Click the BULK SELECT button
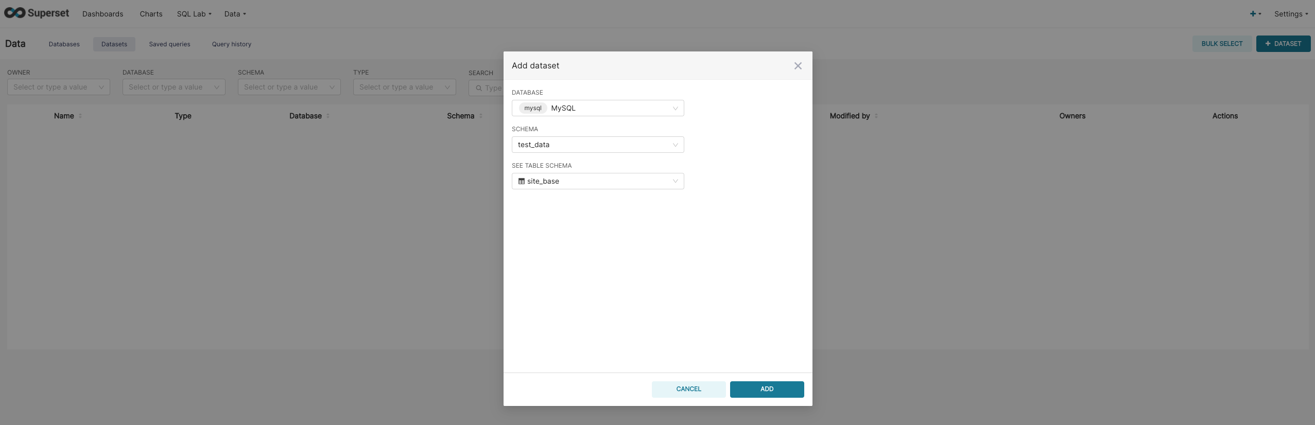The width and height of the screenshot is (1315, 425). (x=1222, y=44)
